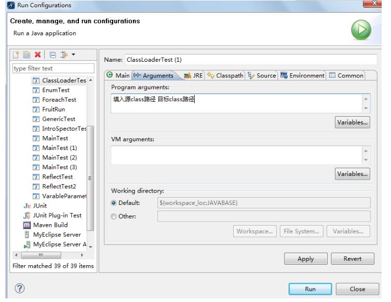
Task: Click the type filter text field
Action: pos(53,68)
